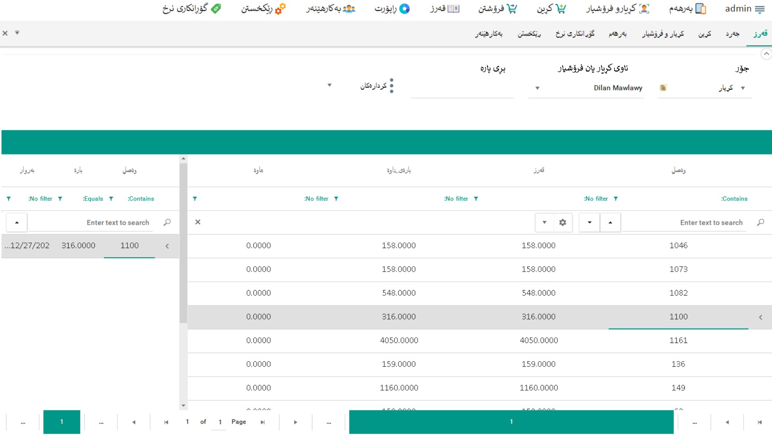
Task: Click the filter funnel icon under قەرز column
Action: (476, 199)
